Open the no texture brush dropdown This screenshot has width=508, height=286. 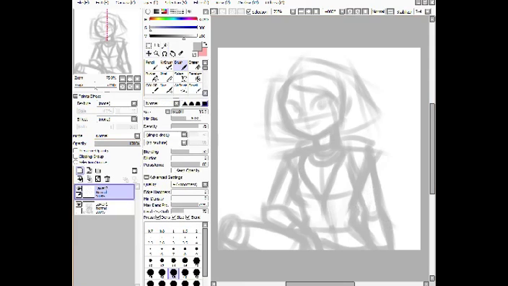(x=184, y=143)
